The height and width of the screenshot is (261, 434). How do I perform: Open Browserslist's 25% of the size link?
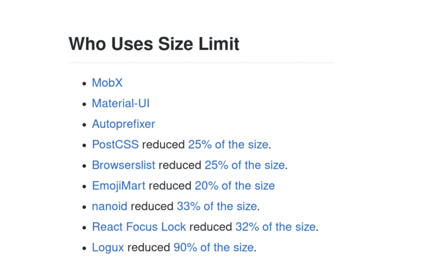click(245, 165)
